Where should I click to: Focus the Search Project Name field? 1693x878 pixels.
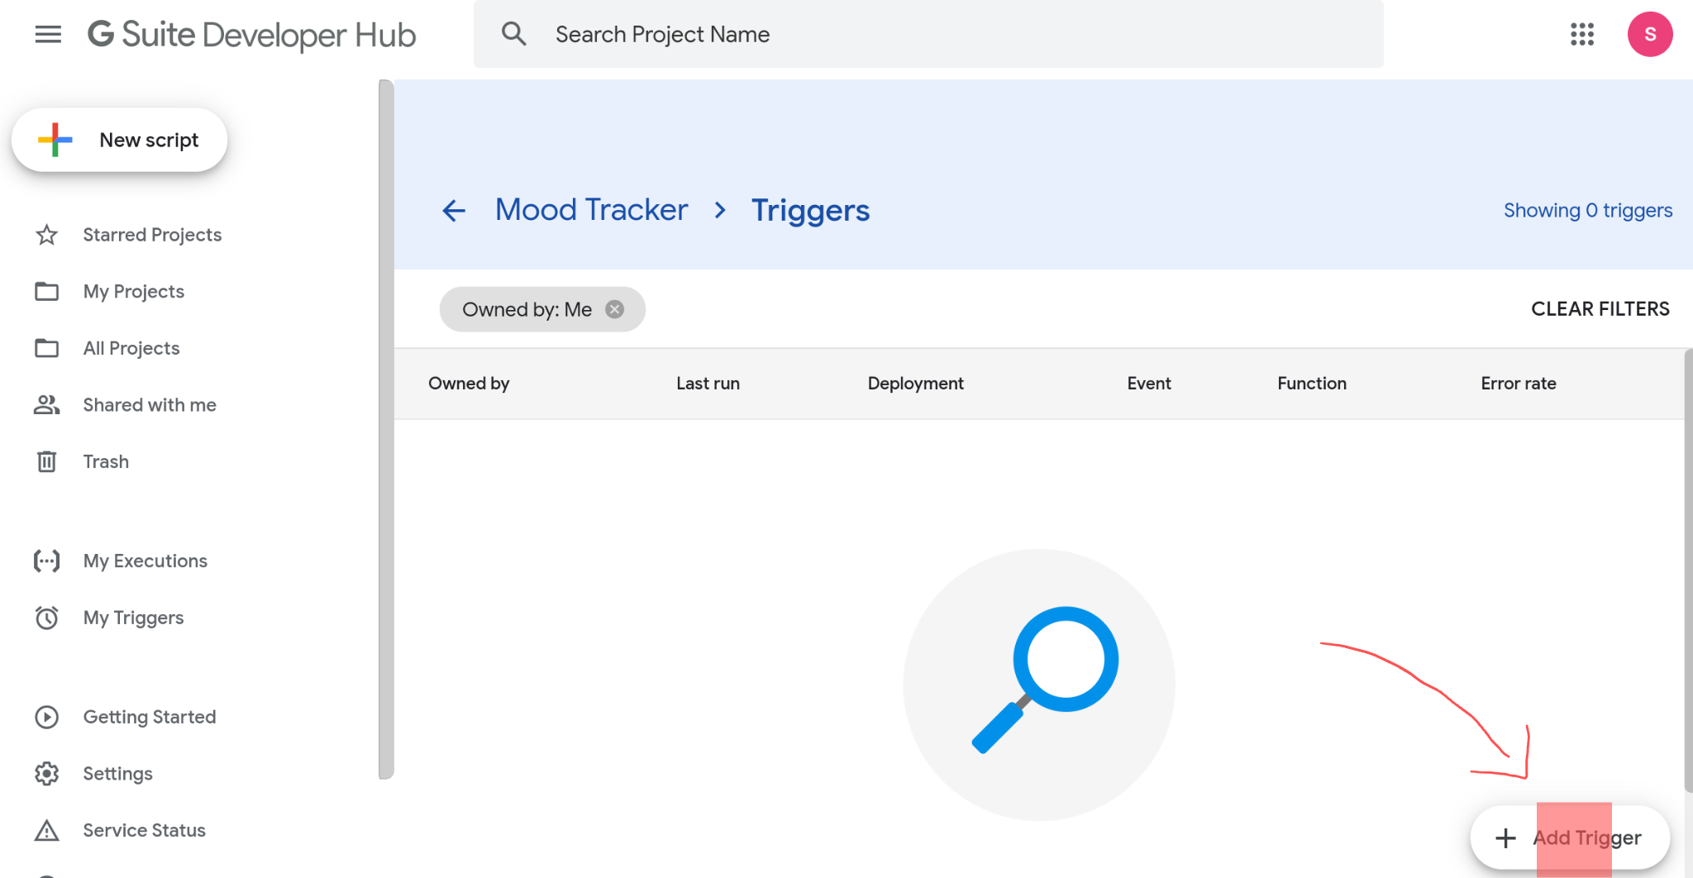pyautogui.click(x=928, y=34)
